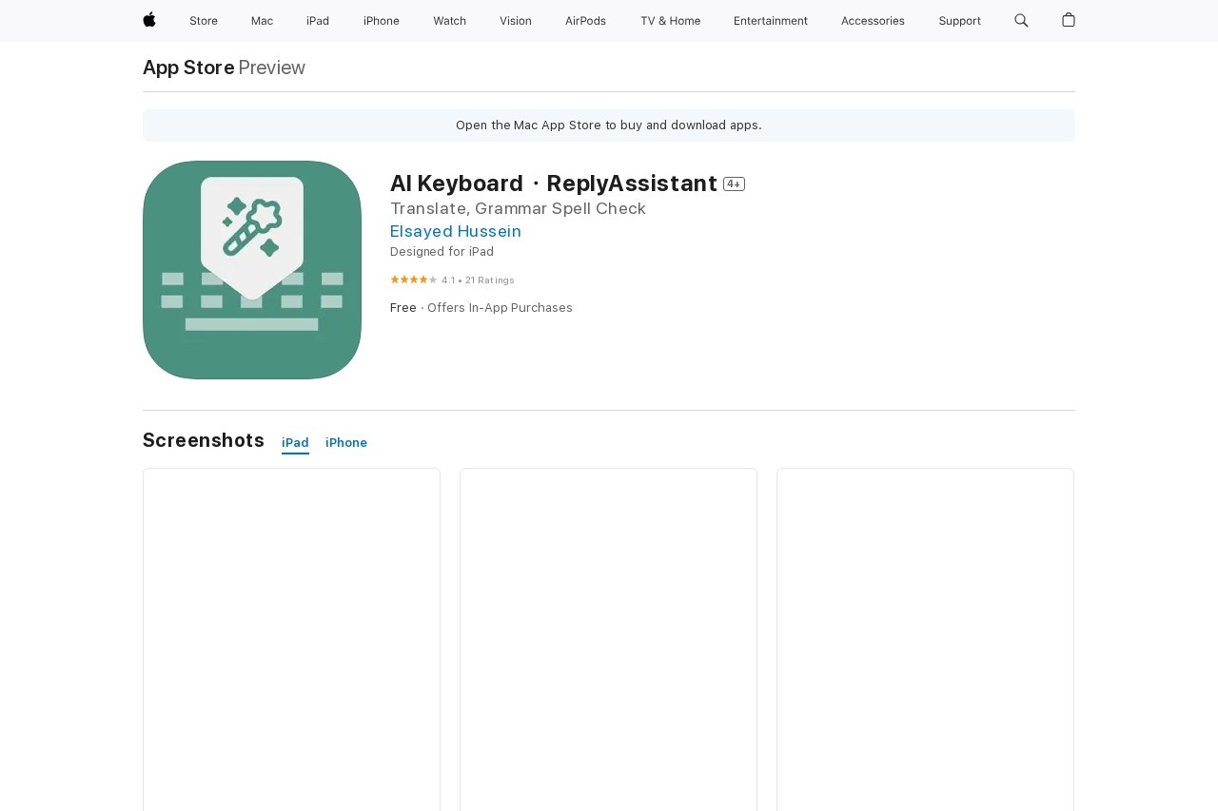Open developer Elsayed Hussein's page
This screenshot has height=811, width=1218.
click(x=456, y=231)
